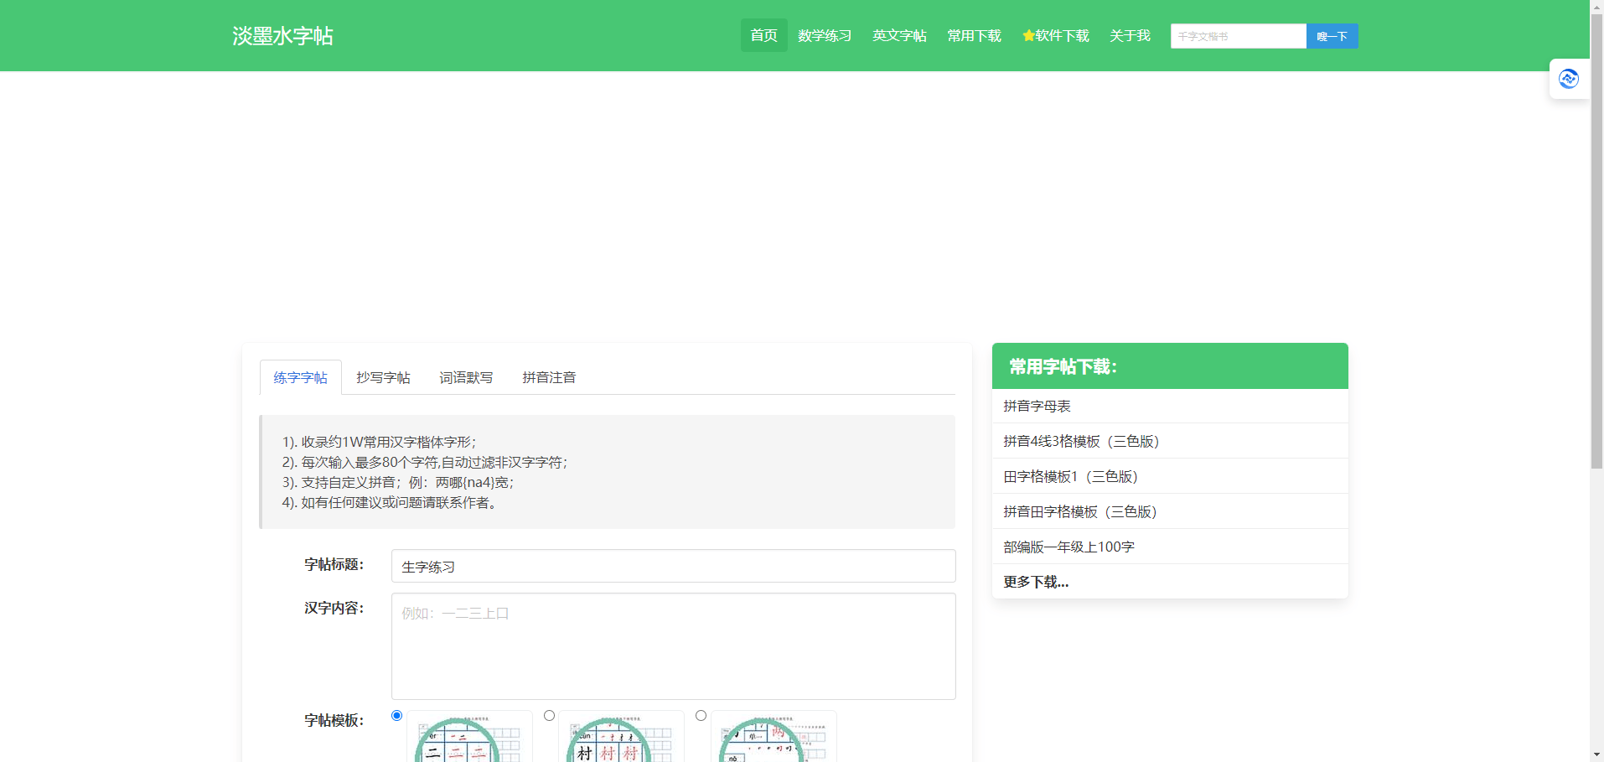Switch to the 拼音注音 tab
This screenshot has height=762, width=1604.
click(x=549, y=378)
